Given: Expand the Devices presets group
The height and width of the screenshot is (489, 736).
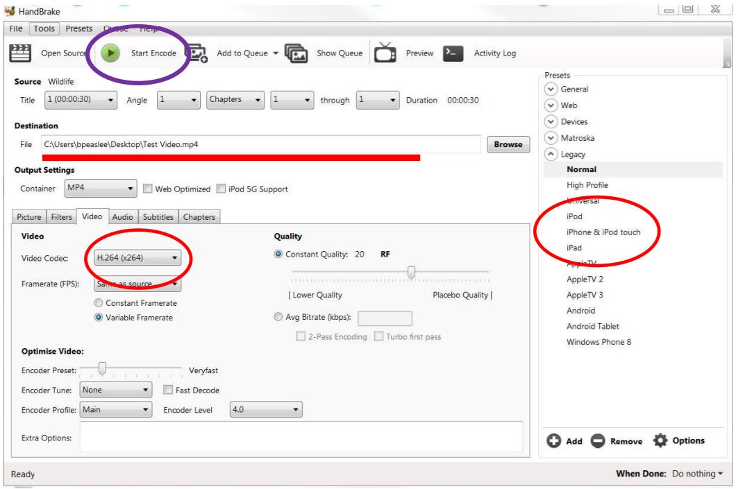Looking at the screenshot, I should [x=551, y=121].
